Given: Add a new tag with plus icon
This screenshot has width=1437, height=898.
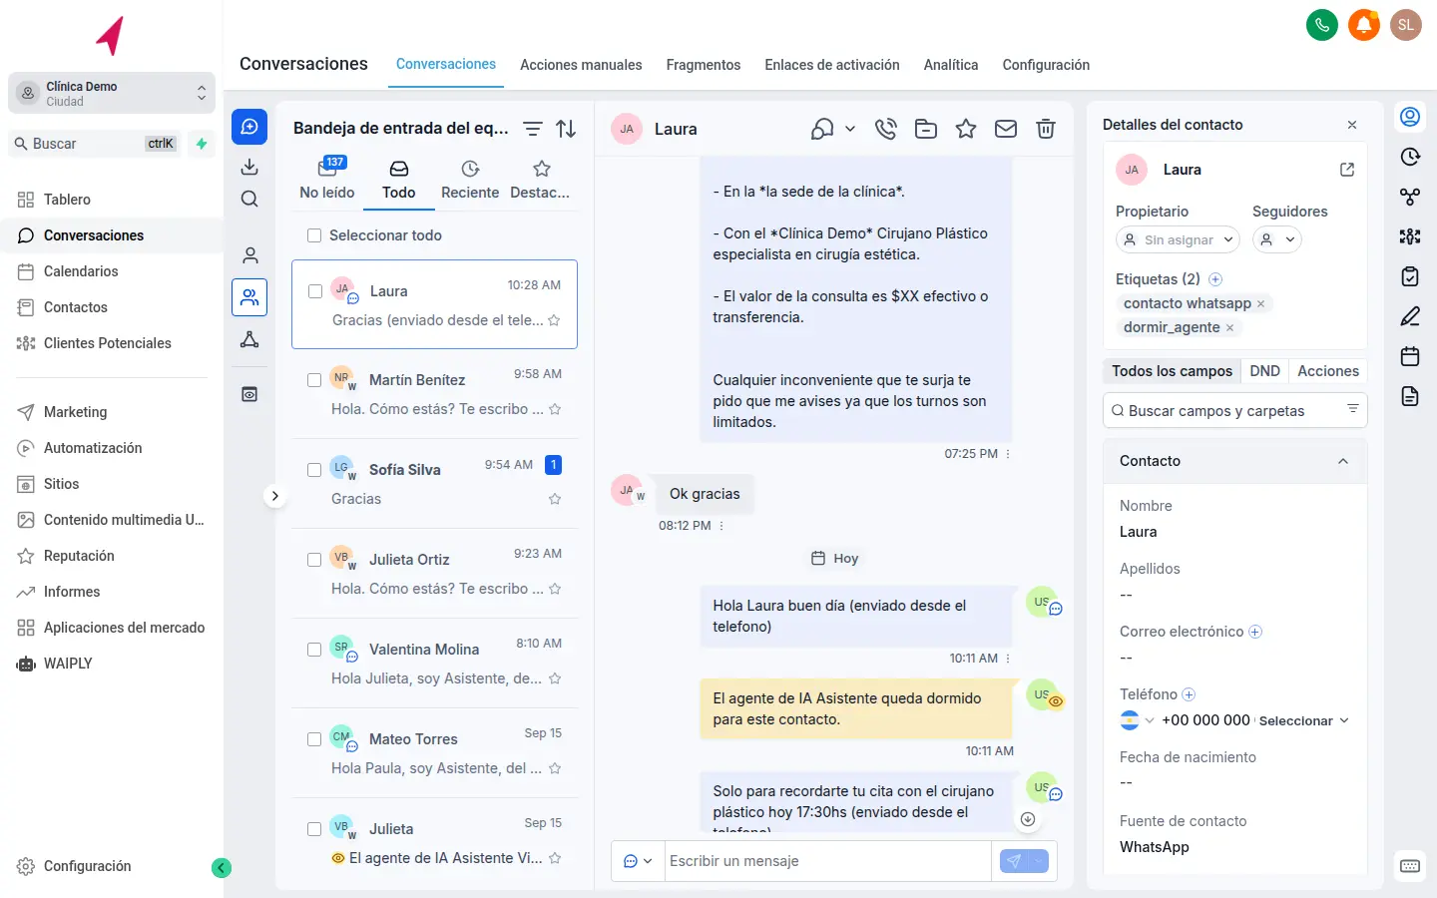Looking at the screenshot, I should coord(1215,279).
